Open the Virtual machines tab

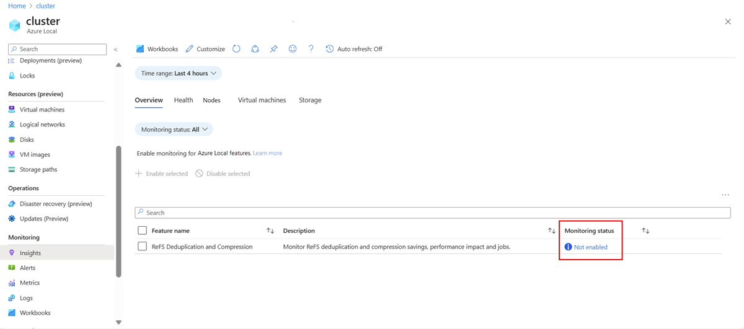point(262,100)
